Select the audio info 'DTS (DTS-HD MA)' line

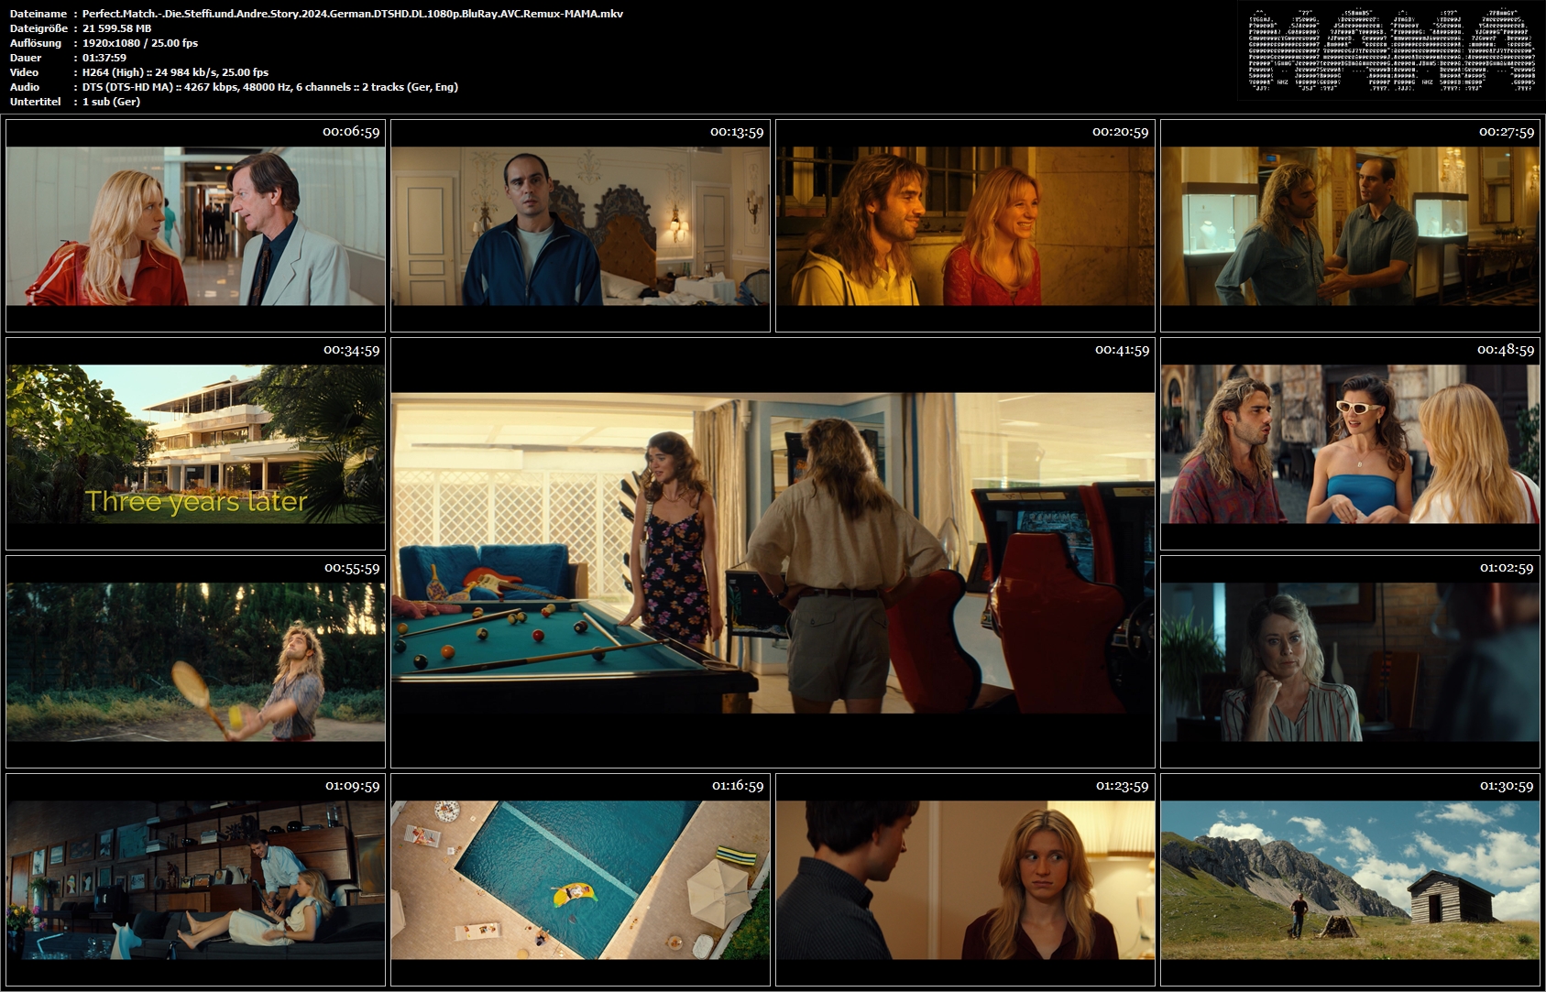270,87
